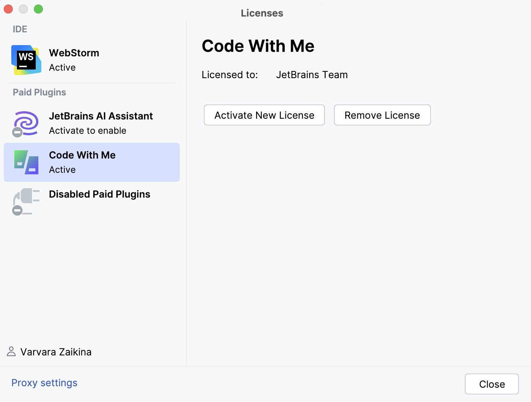Viewport: 531px width, 402px height.
Task: Click the Varvara Zaikina account name
Action: click(x=56, y=352)
